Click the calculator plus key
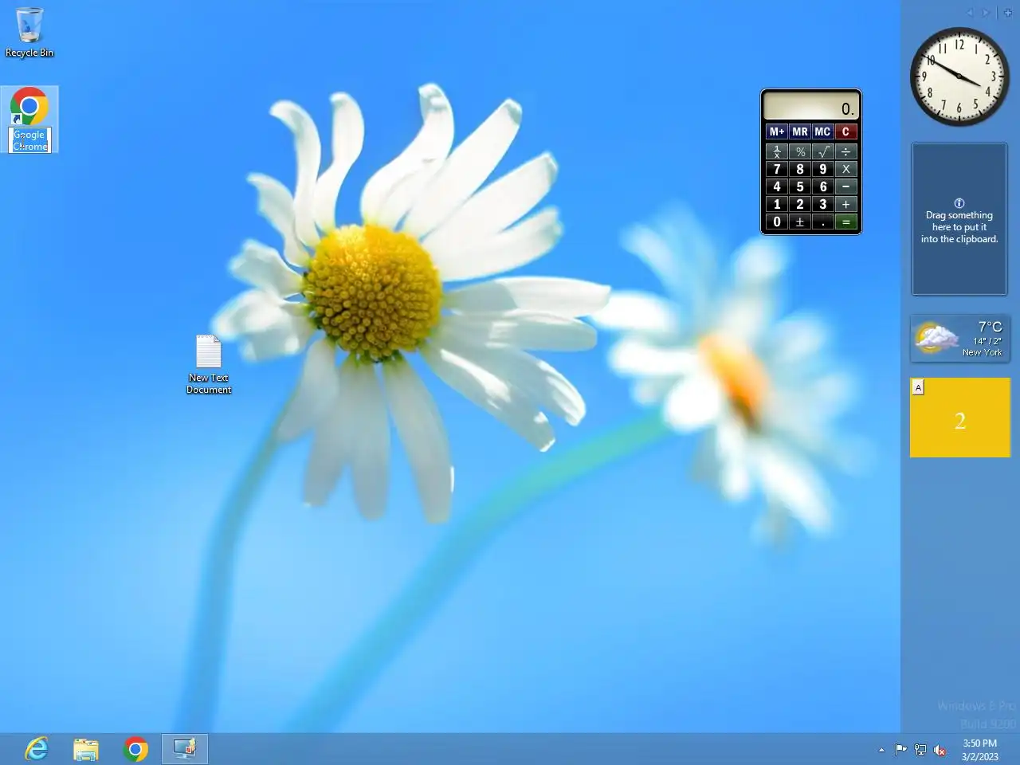1020x765 pixels. [846, 204]
